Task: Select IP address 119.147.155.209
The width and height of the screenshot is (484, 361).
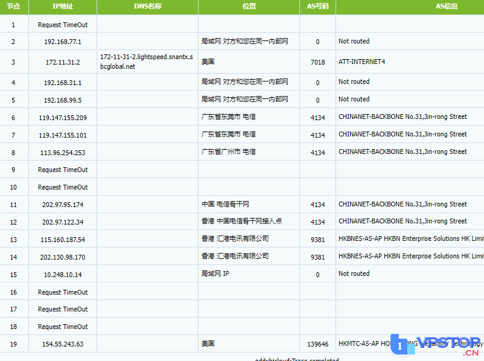Action: pyautogui.click(x=63, y=118)
